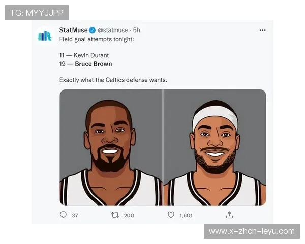
Task: Click the bold Bruce Brown text
Action: pyautogui.click(x=94, y=64)
